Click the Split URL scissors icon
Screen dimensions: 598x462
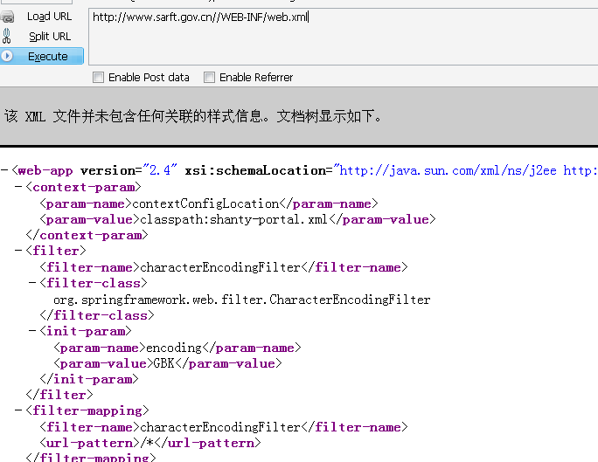click(6, 36)
